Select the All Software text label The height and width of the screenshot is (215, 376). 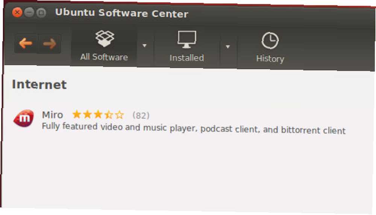click(104, 57)
